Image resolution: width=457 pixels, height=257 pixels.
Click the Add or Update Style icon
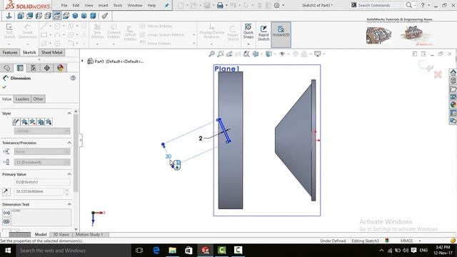point(24,122)
